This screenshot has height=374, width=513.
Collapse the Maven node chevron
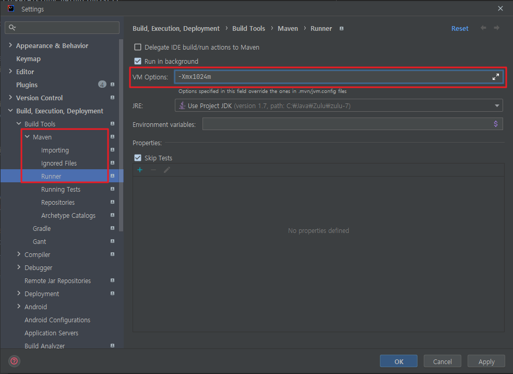(x=27, y=137)
